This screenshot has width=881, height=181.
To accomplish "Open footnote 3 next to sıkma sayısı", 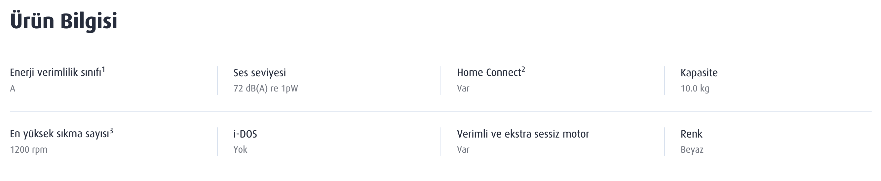I will (x=111, y=131).
